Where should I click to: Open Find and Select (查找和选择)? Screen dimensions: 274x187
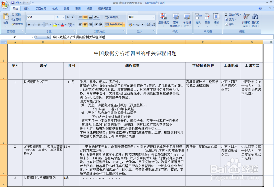click(255, 21)
